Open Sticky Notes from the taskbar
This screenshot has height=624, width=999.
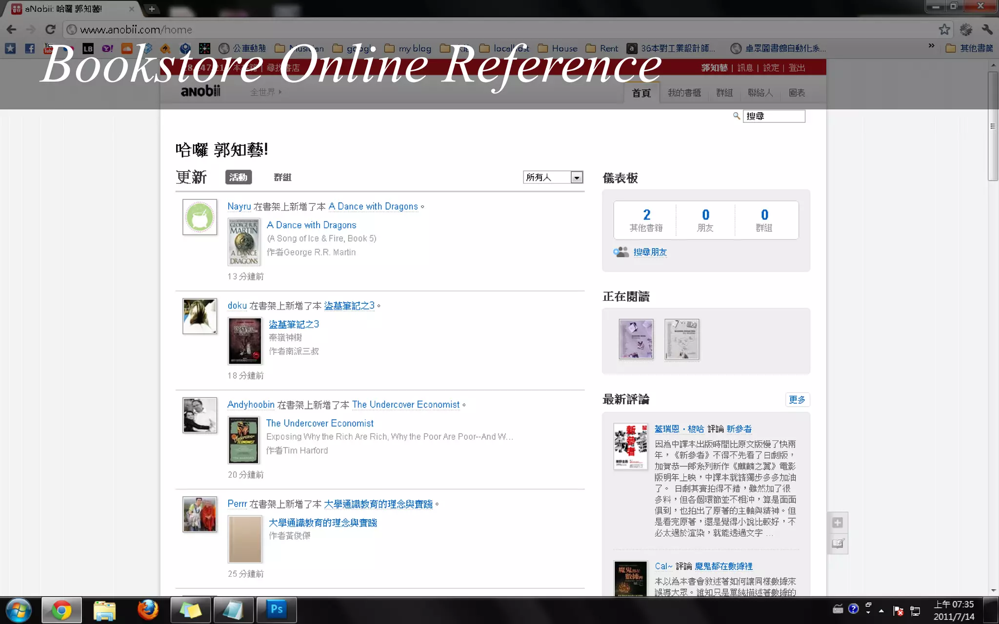(x=190, y=610)
